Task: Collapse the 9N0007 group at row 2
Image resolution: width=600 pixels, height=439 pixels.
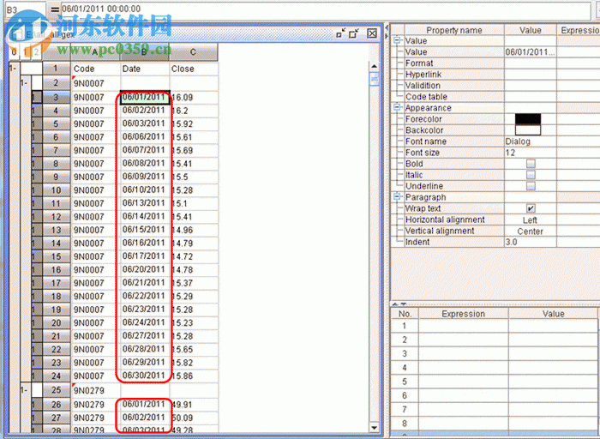Action: coord(23,82)
